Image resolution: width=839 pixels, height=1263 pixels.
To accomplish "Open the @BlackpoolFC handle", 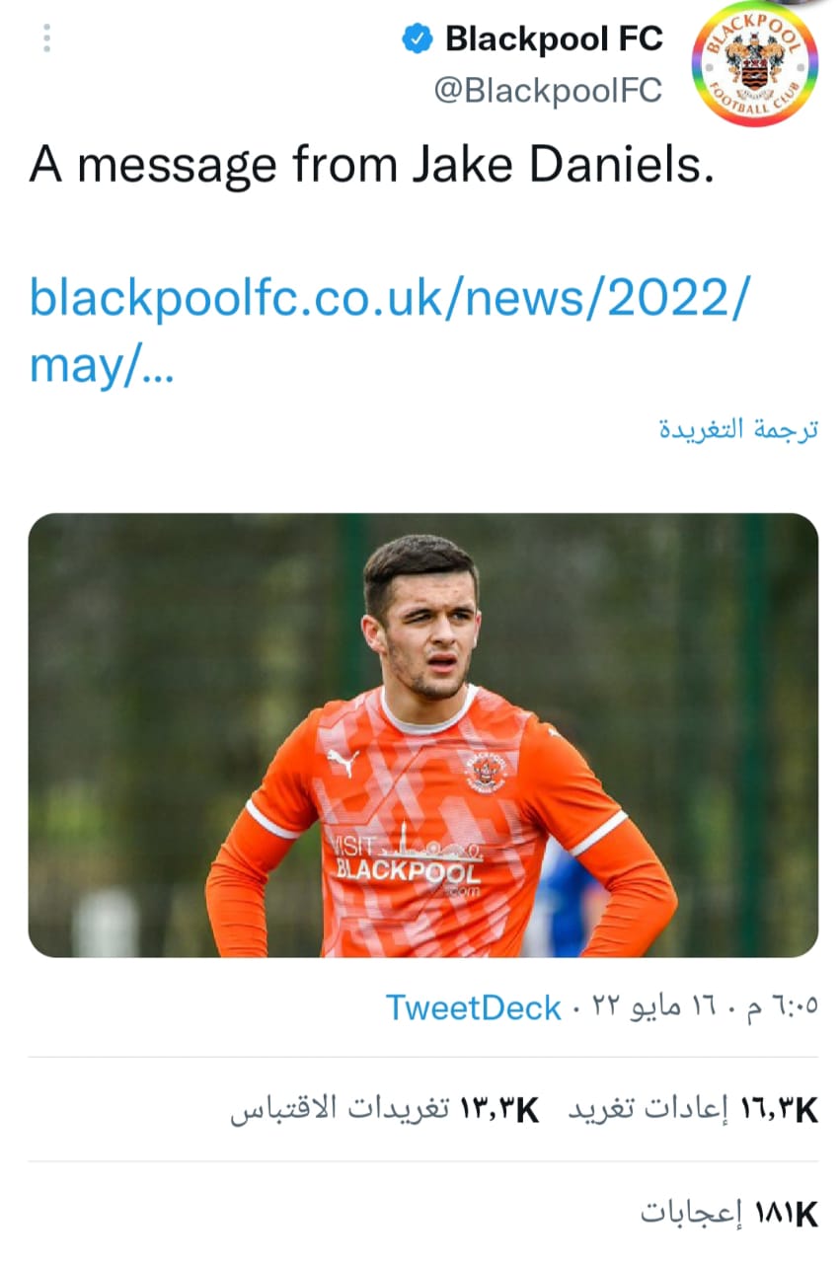I will pos(548,91).
